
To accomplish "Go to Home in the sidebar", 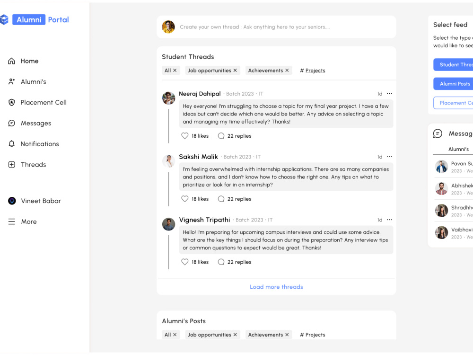I will pyautogui.click(x=29, y=61).
